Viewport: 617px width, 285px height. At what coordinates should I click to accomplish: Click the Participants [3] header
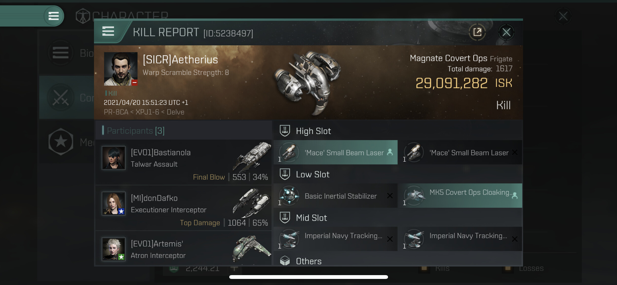[136, 131]
